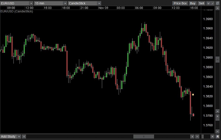
Task: Click the vertical scrollbar down arrow
Action: tap(217, 111)
